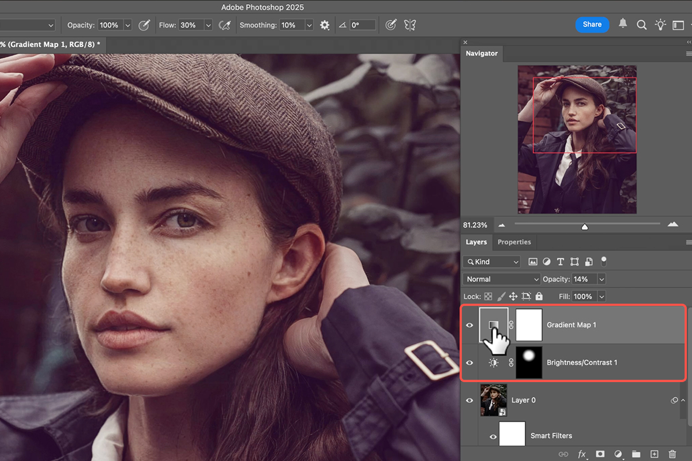Open symmetry paint butterfly options
This screenshot has height=461, width=692.
click(410, 25)
